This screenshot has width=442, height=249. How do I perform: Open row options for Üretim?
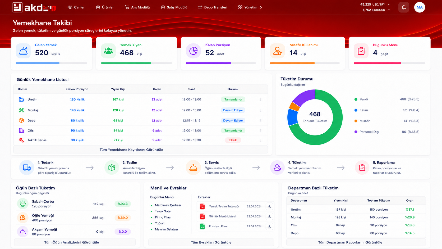pos(261,99)
